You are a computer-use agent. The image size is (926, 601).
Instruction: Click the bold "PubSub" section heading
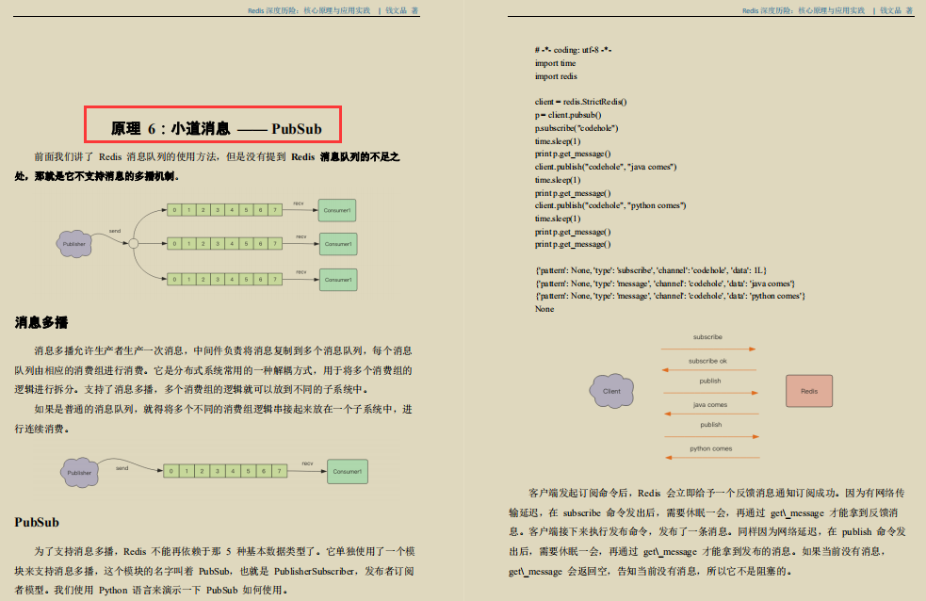click(37, 523)
